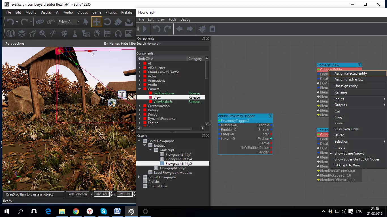Toggle Show Spline Arrows option
387x217 pixels.
[x=349, y=153]
